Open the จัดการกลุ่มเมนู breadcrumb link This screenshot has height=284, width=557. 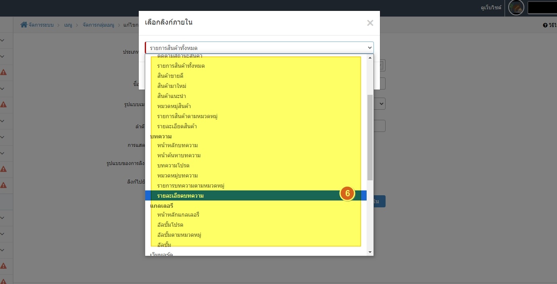click(98, 25)
